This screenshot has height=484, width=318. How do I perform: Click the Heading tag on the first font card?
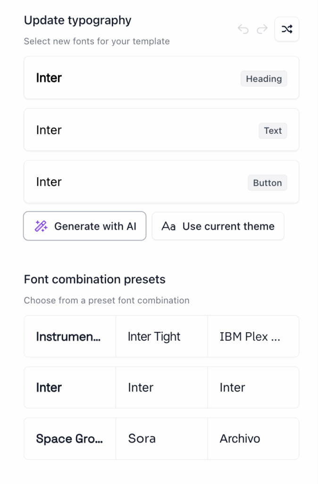click(x=263, y=78)
